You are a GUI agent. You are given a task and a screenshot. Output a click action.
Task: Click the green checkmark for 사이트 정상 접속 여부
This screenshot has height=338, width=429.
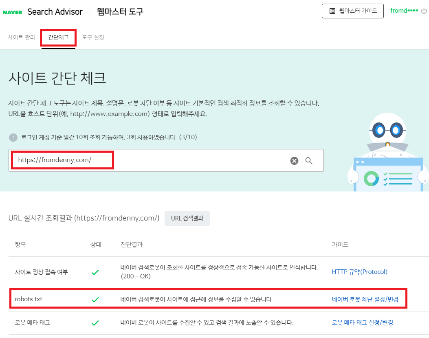point(95,271)
